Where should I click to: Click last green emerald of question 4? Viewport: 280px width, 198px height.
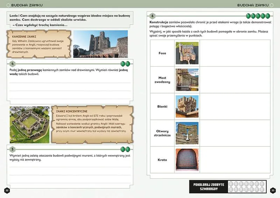point(128,63)
